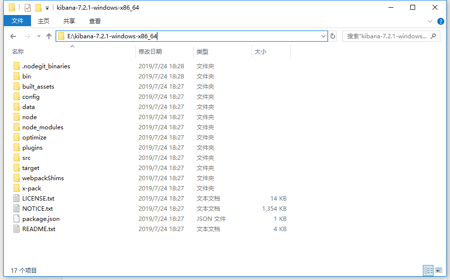Image resolution: width=450 pixels, height=280 pixels.
Task: Click the folder name node_modules
Action: coord(43,127)
